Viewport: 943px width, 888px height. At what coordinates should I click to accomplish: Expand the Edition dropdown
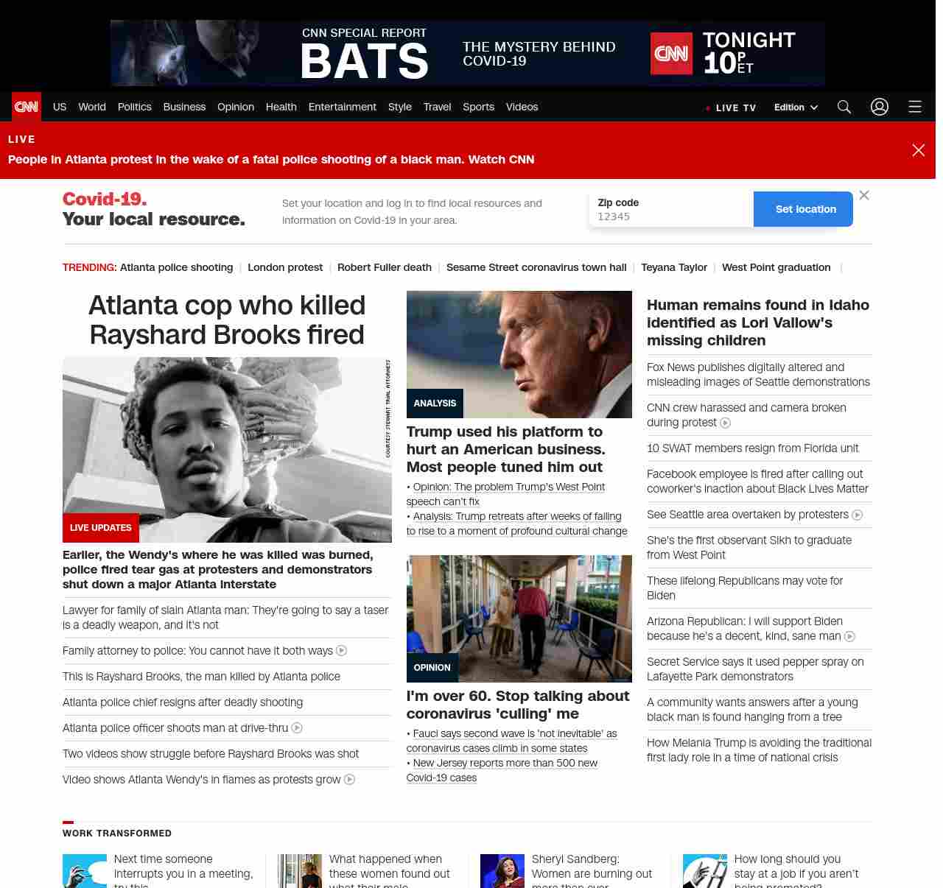click(x=796, y=107)
